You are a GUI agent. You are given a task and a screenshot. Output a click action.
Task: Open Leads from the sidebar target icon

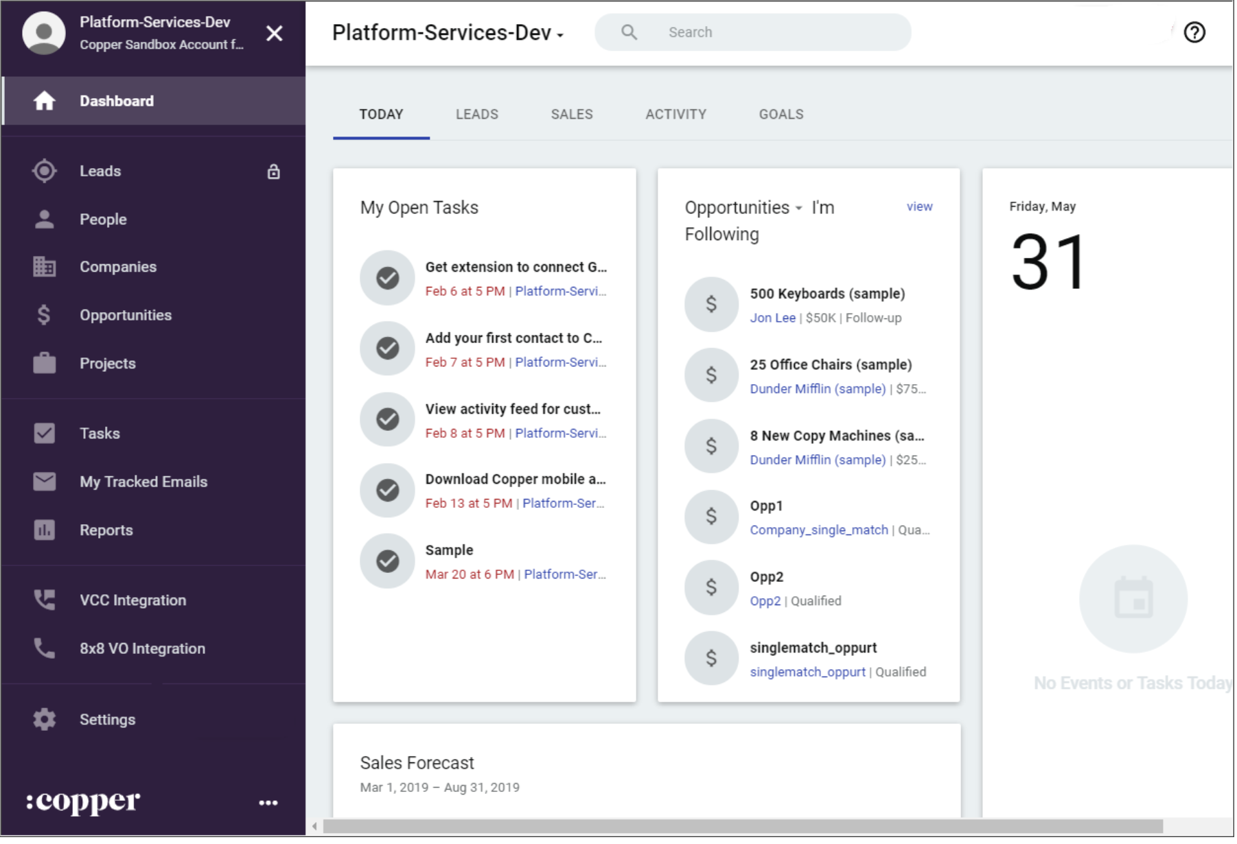[x=45, y=171]
